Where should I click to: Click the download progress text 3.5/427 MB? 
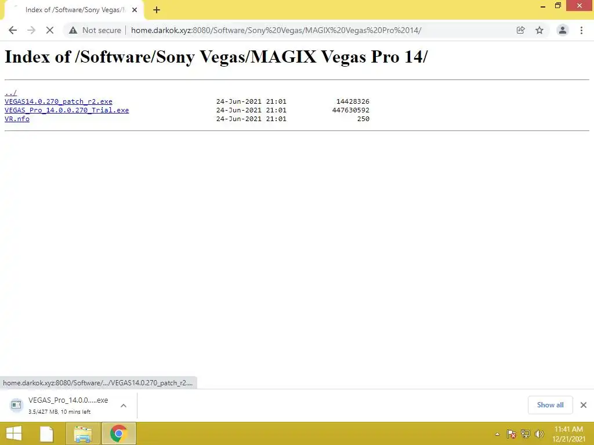click(60, 412)
